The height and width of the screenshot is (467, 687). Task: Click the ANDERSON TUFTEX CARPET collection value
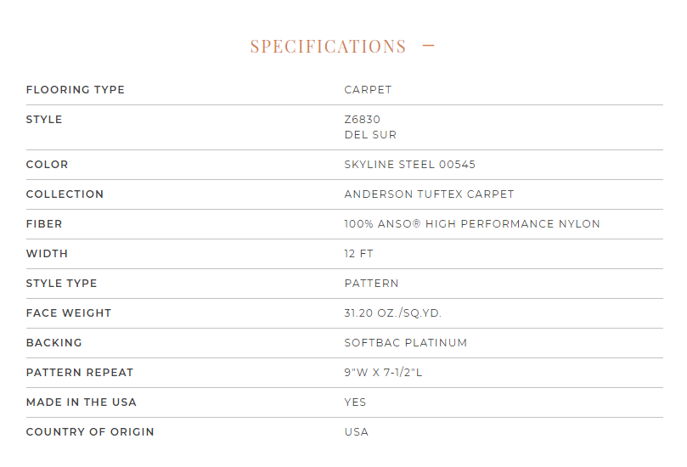[429, 194]
